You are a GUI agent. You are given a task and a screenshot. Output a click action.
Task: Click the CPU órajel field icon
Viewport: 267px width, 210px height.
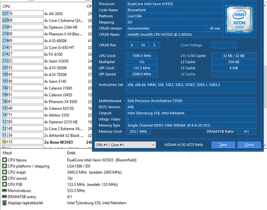4,172
